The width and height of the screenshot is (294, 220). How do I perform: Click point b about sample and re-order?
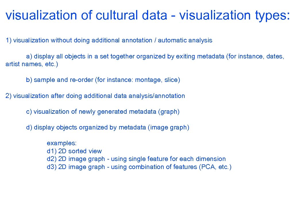click(x=103, y=80)
